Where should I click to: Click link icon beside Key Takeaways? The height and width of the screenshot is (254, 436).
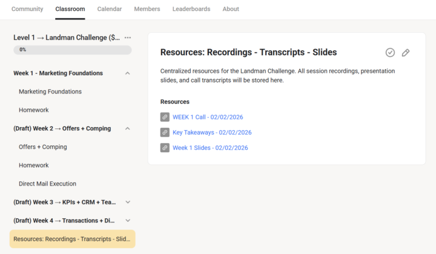click(x=165, y=132)
